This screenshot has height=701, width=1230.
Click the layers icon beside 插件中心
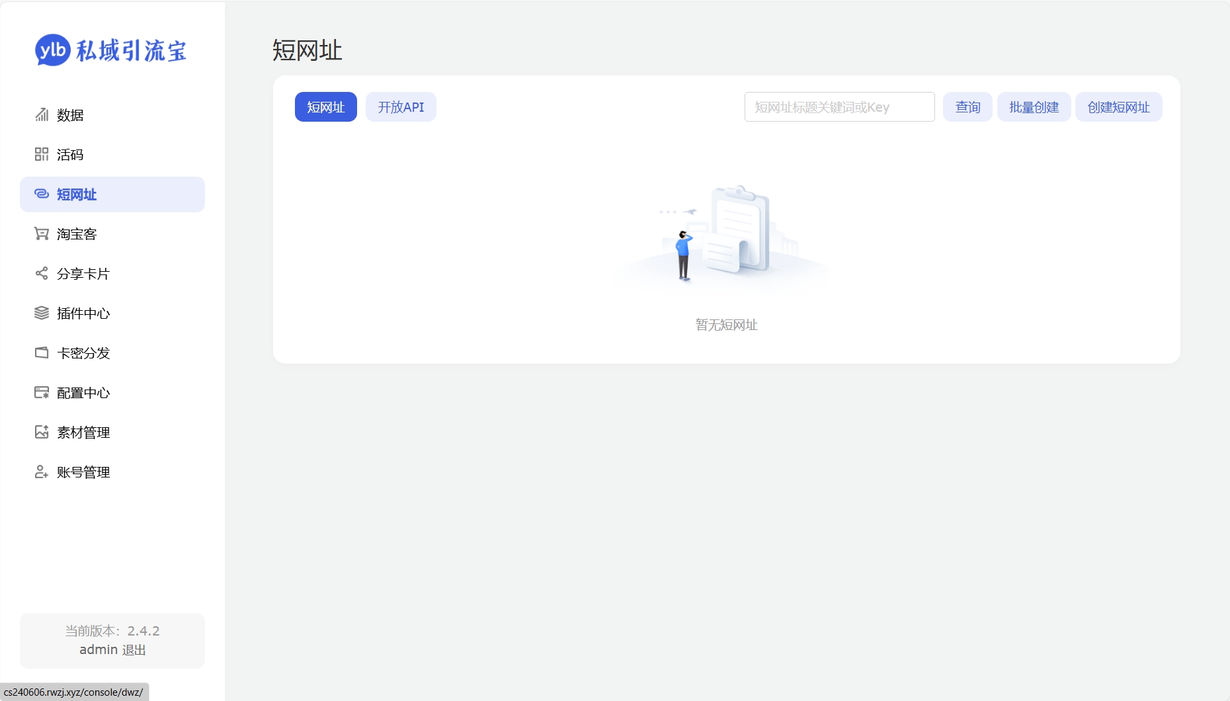42,313
